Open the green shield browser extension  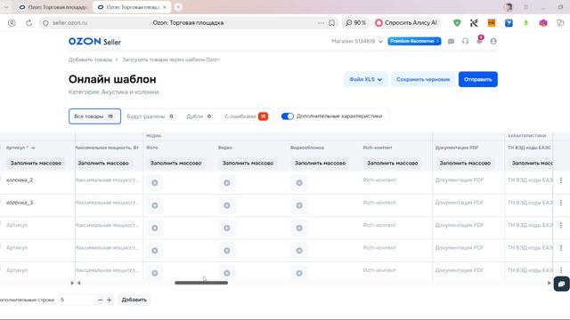pyautogui.click(x=457, y=23)
